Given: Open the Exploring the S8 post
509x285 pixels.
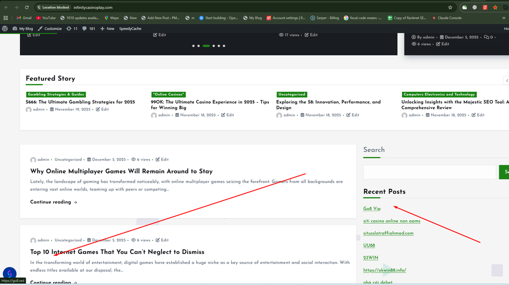Looking at the screenshot, I should pyautogui.click(x=328, y=105).
